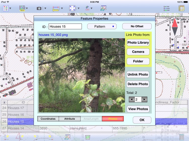Tap the 555-7890 phone cell
Screen dimensions: 189x141
127,128
